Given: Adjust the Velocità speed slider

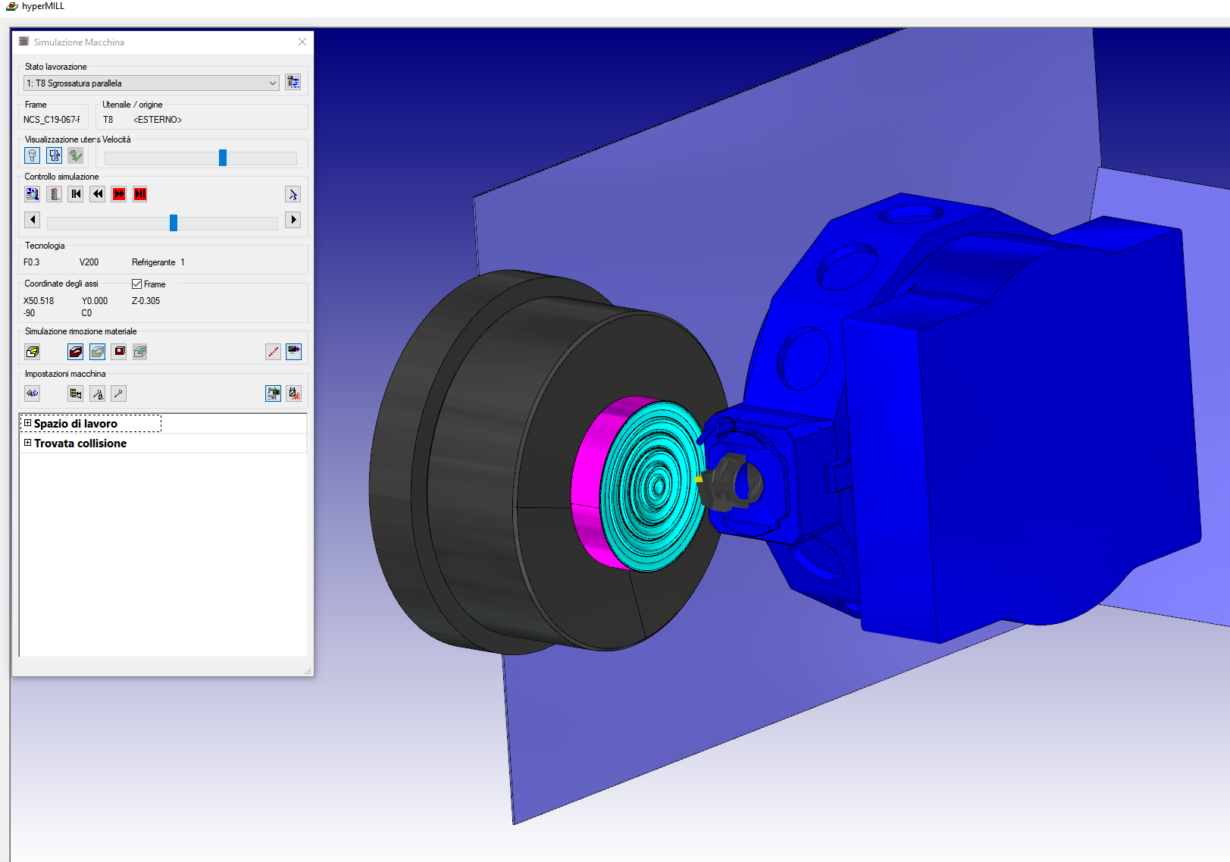Looking at the screenshot, I should tap(223, 158).
